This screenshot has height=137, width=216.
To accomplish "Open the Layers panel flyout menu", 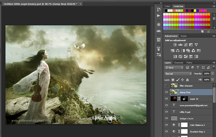I will click(x=214, y=63).
